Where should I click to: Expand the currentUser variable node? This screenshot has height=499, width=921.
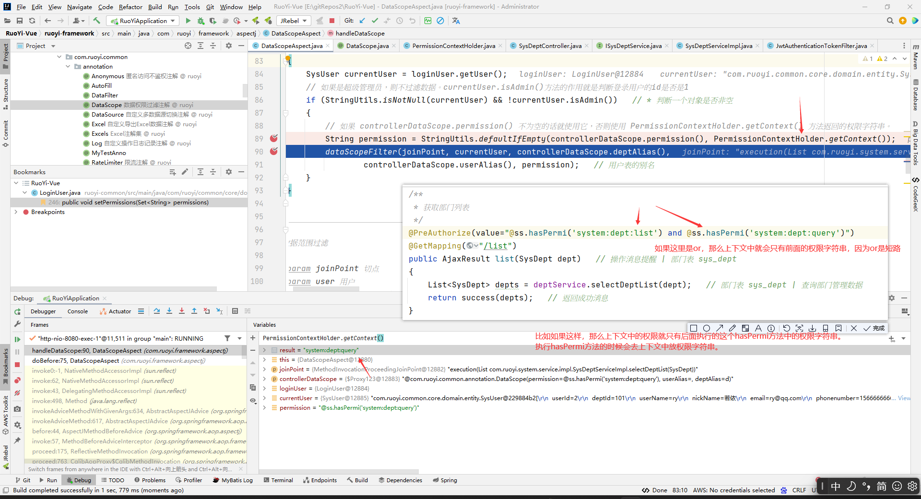(x=264, y=398)
